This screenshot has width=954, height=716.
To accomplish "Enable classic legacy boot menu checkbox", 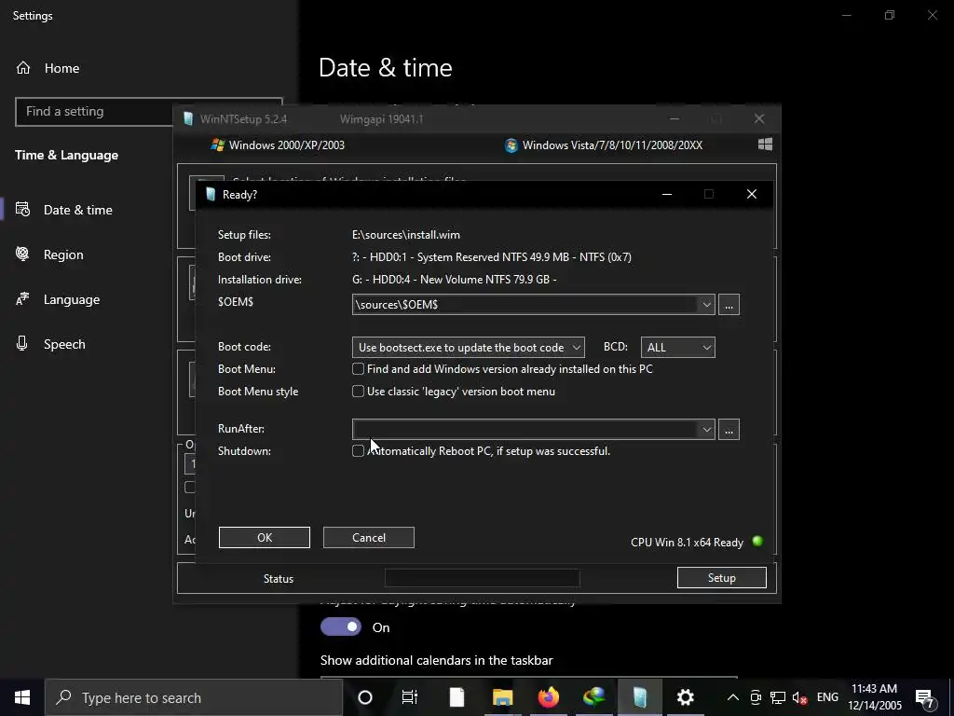I will point(359,392).
